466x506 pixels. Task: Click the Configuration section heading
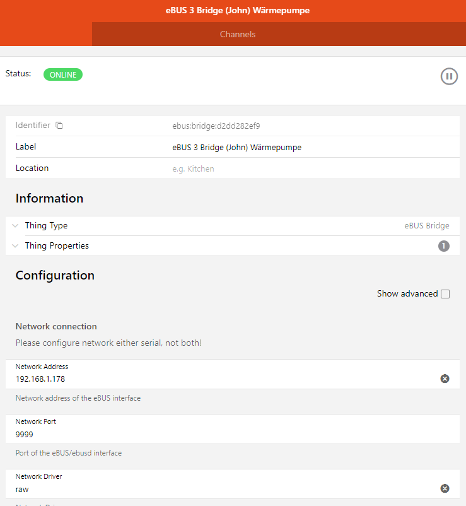[x=55, y=276]
